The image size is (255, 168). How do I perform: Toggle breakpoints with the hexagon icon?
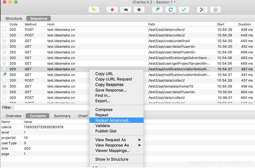pos(139,10)
